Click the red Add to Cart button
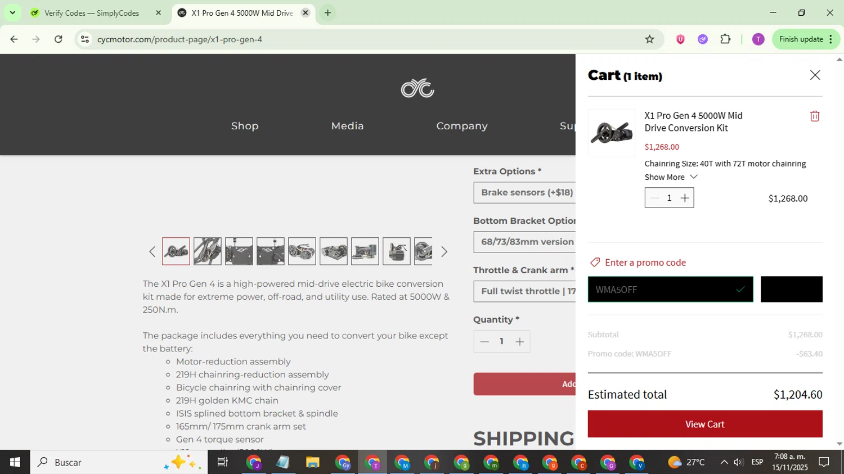Image resolution: width=844 pixels, height=474 pixels. click(524, 384)
